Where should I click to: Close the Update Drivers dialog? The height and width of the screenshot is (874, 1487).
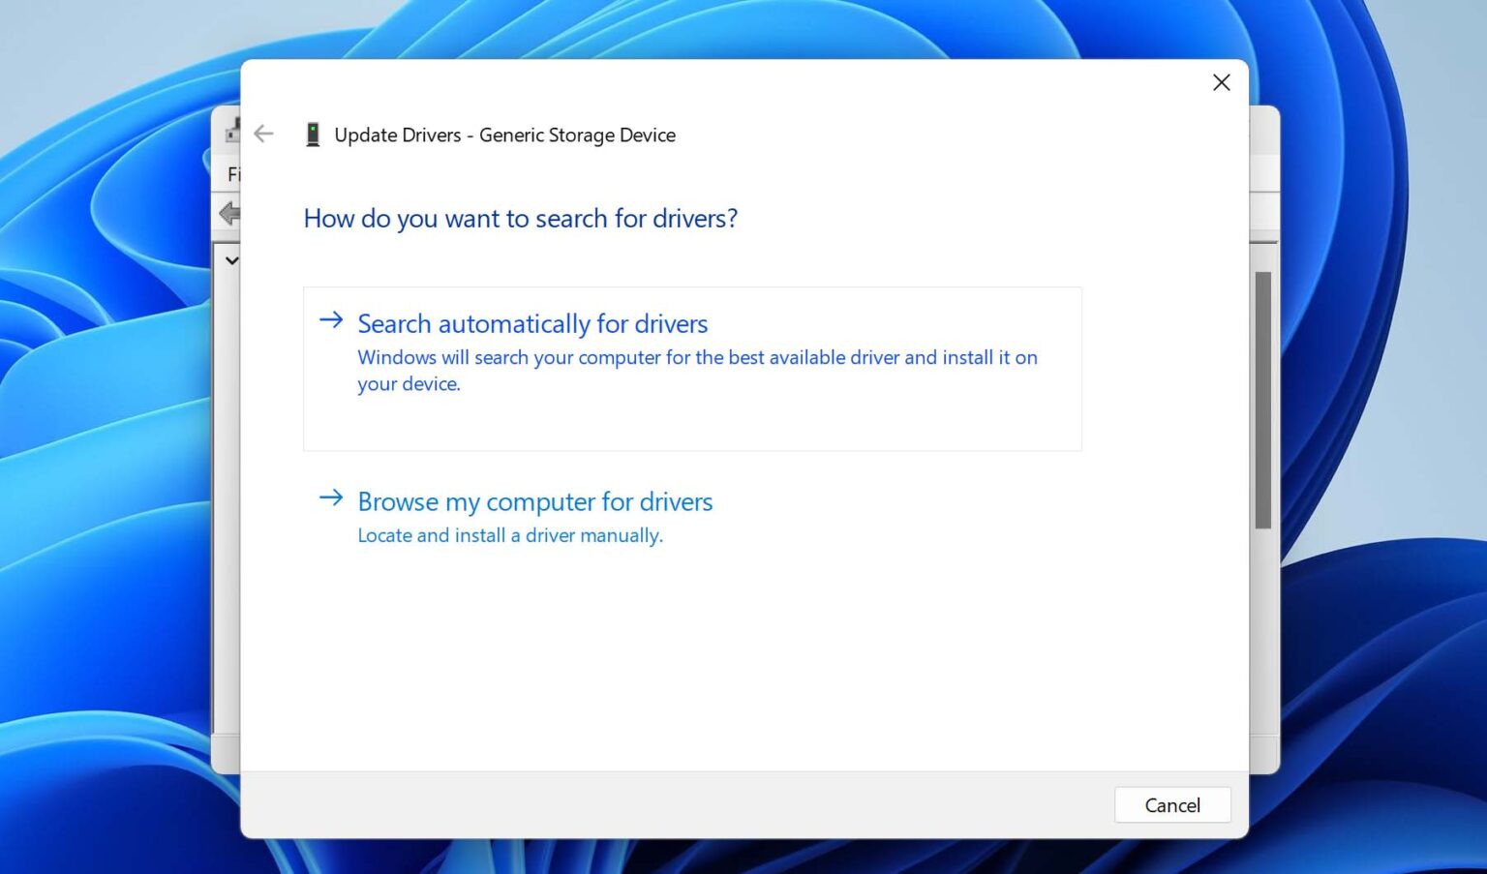[1221, 82]
